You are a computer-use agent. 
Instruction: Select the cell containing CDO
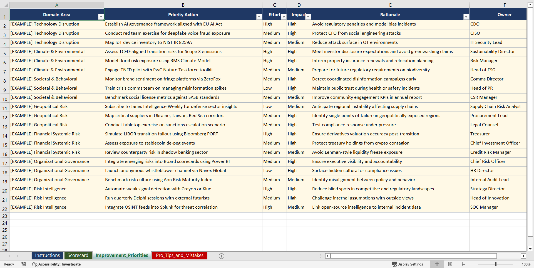coord(498,24)
